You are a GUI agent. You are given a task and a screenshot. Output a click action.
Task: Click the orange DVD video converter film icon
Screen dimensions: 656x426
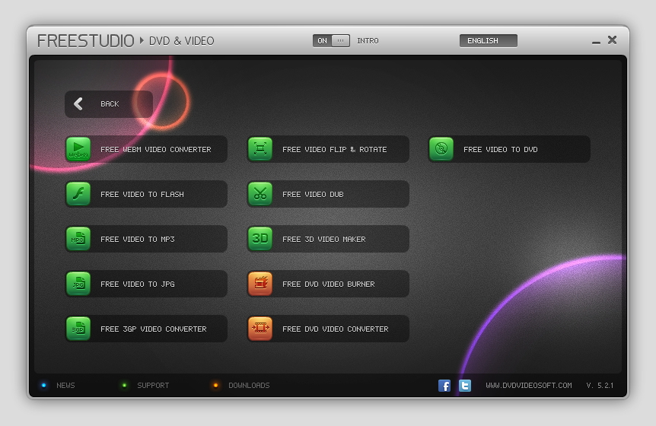tap(260, 329)
